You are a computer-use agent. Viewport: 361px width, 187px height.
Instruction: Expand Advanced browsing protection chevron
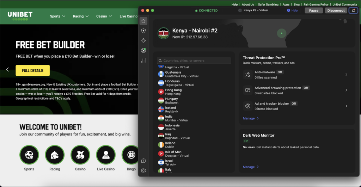(346, 90)
